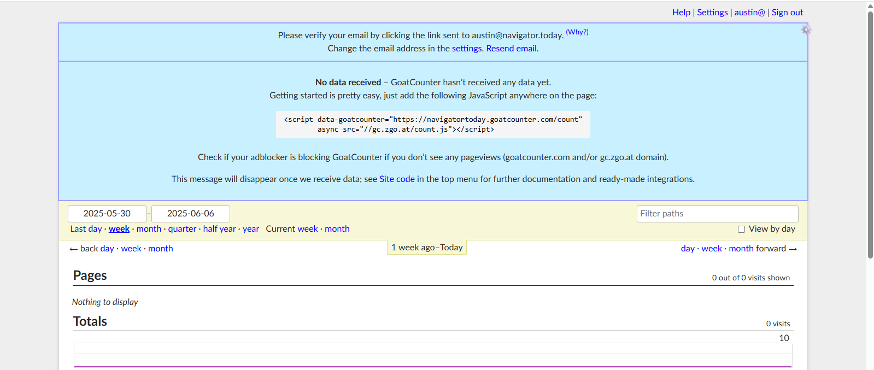874x370 pixels.
Task: Select the Last half year period
Action: point(219,229)
